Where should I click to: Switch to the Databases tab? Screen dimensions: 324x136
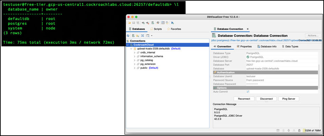[x=137, y=29]
